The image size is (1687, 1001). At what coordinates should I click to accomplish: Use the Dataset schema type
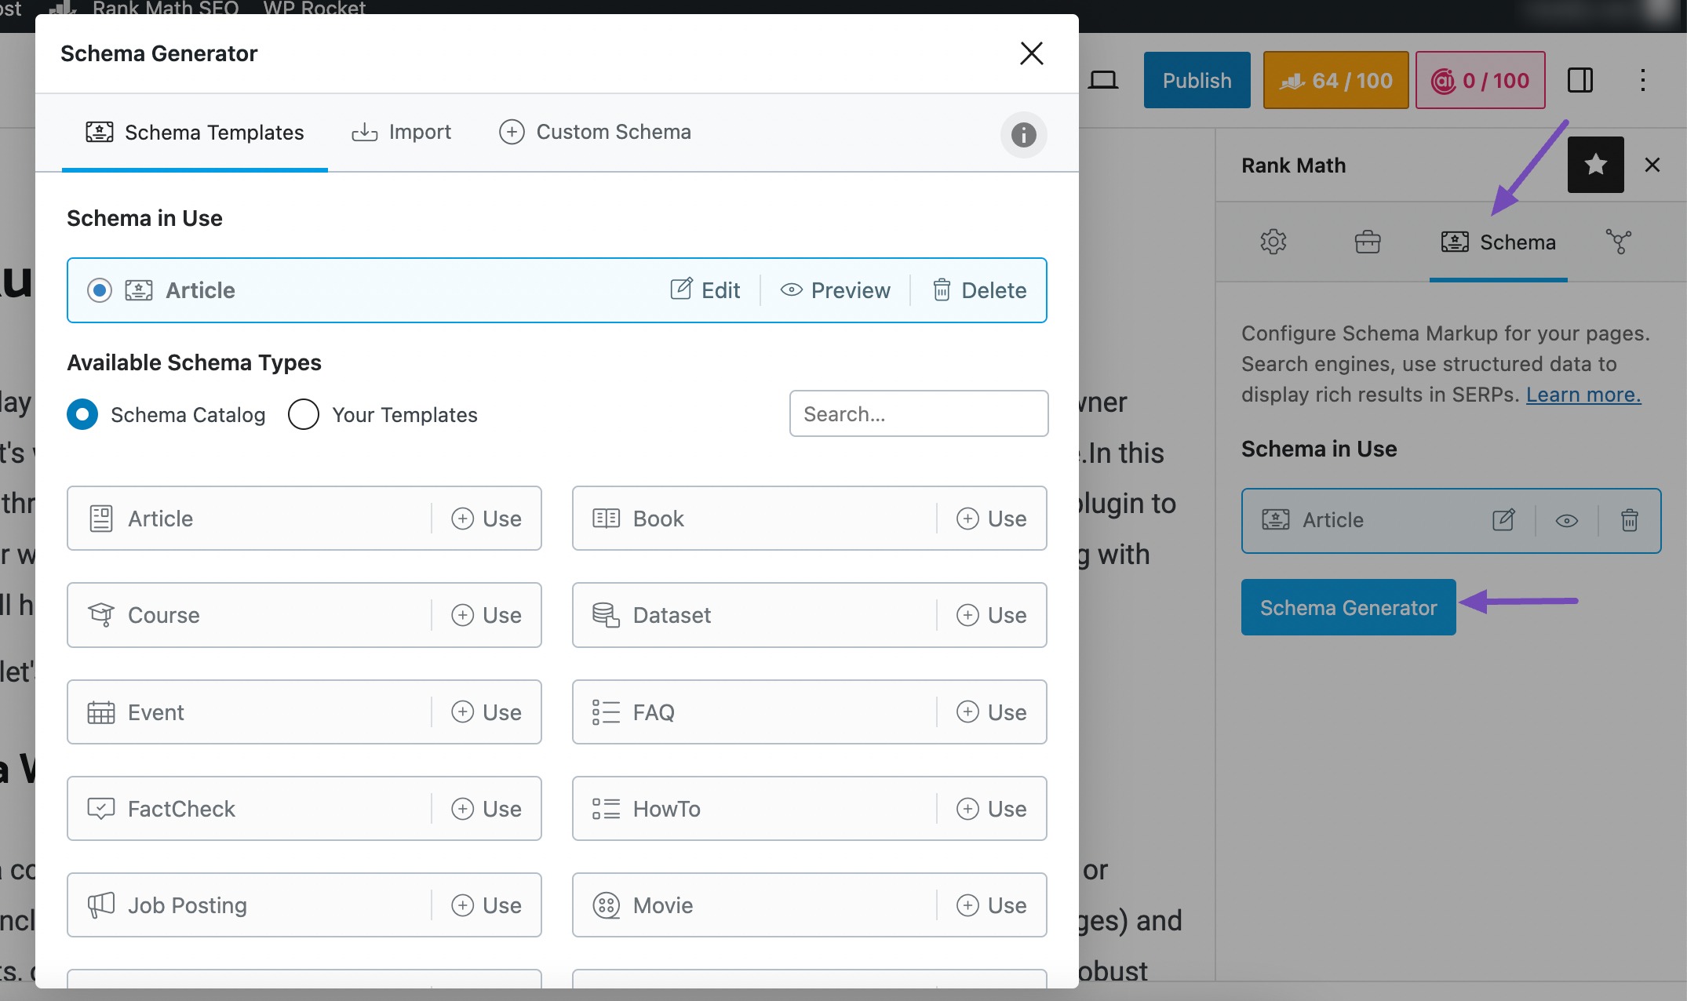tap(992, 615)
